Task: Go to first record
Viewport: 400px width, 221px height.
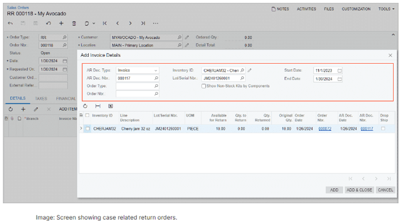Action: [x=105, y=24]
